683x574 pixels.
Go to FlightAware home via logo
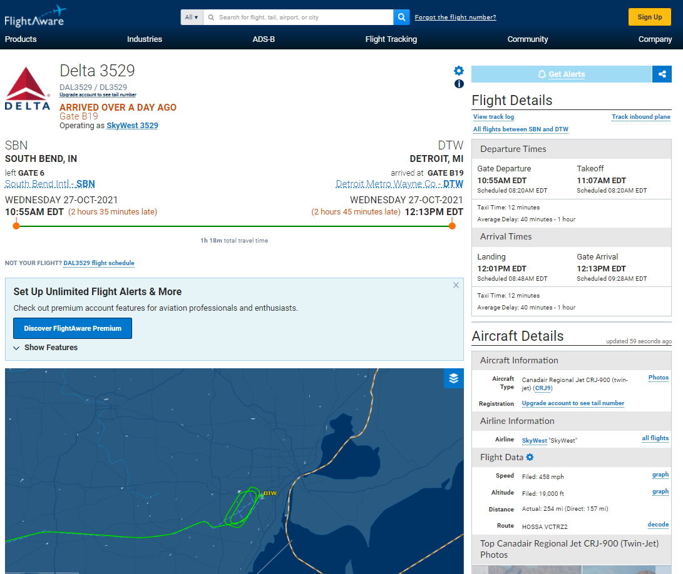pos(35,17)
